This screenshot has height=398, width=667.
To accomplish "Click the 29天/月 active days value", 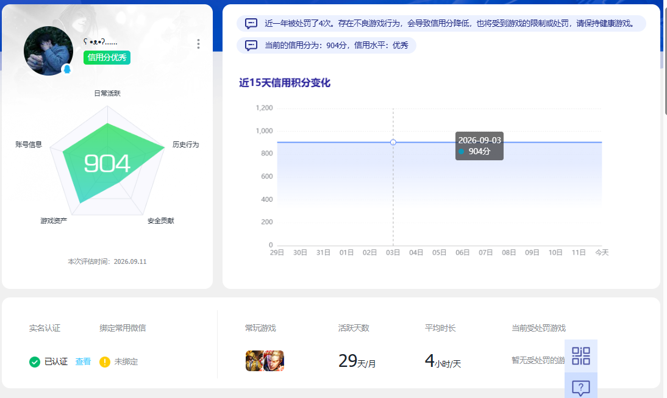I will (x=357, y=361).
